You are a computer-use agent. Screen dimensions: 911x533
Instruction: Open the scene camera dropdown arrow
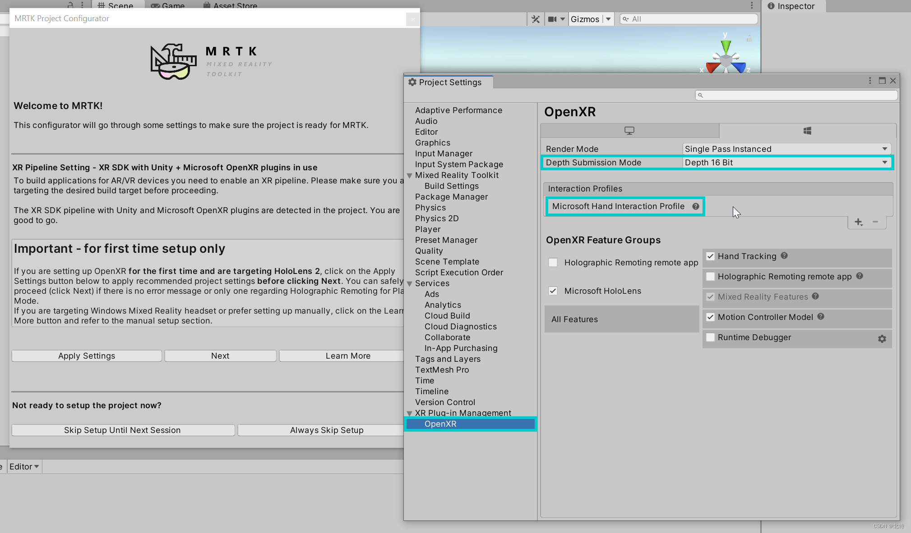click(563, 19)
